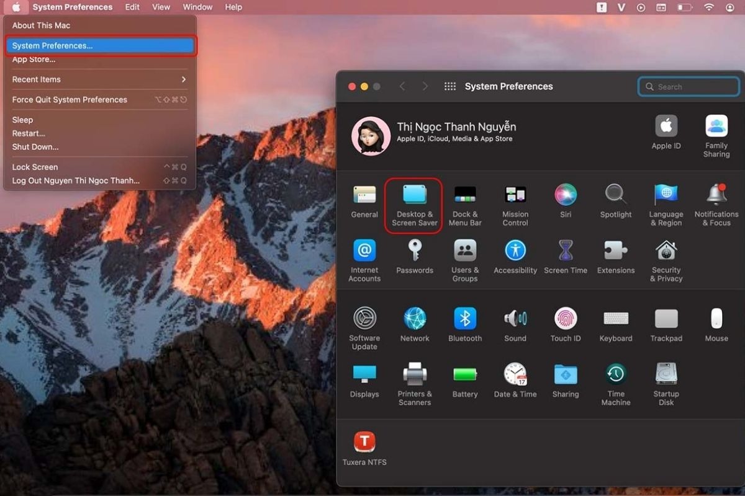Open Apple ID settings
Image resolution: width=745 pixels, height=496 pixels.
pos(666,132)
